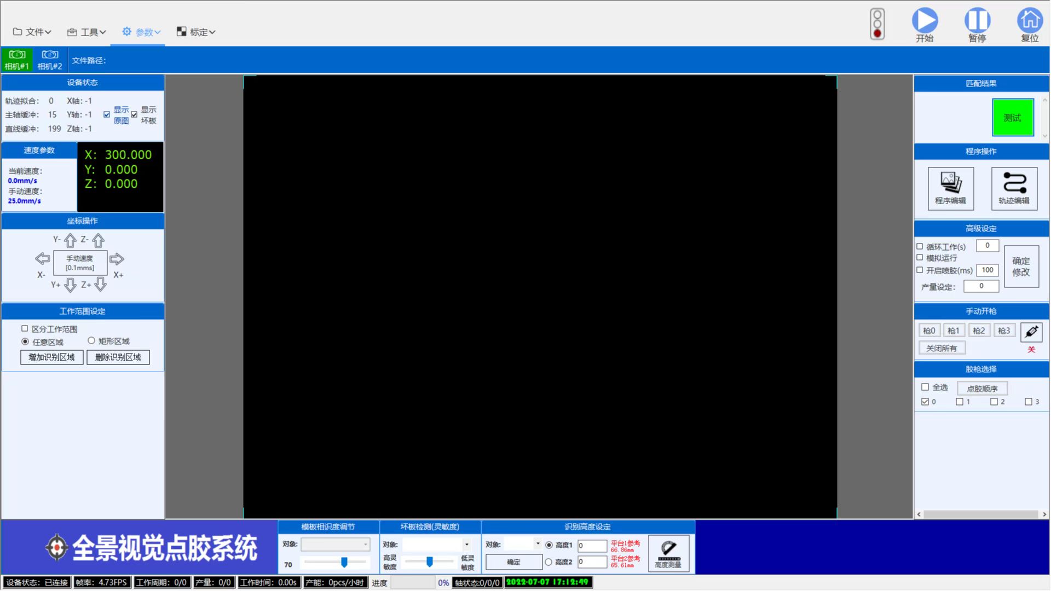Screen dimensions: 1051x591
Task: Select the 矩形区域 radio option
Action: point(91,341)
